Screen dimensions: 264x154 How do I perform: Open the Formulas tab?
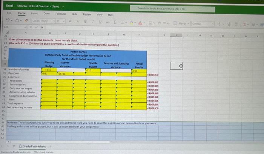coord(61,14)
